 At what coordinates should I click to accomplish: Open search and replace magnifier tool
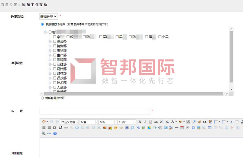pyautogui.click(x=44, y=133)
